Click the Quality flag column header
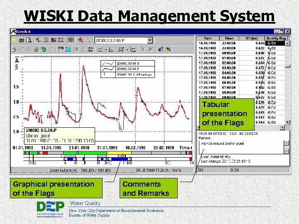299x224 pixels. tap(276, 38)
